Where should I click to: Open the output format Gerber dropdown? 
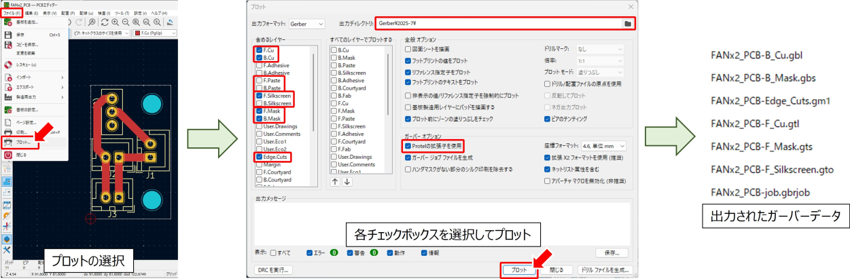click(x=306, y=24)
